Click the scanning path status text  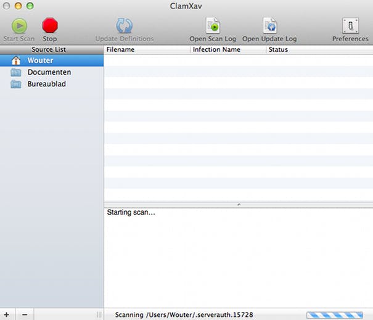[x=184, y=315]
